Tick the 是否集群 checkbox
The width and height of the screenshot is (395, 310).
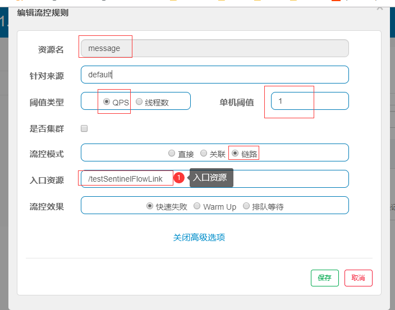[84, 128]
